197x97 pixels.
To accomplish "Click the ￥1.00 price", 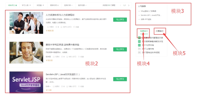I will (49, 90).
